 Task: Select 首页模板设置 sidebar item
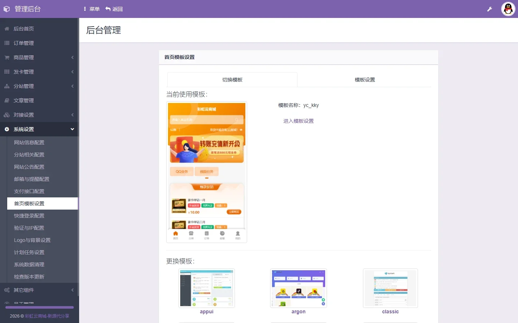point(42,203)
